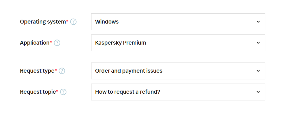Image resolution: width=285 pixels, height=115 pixels.
Task: Click the red asterisk after Request topic
Action: click(57, 91)
